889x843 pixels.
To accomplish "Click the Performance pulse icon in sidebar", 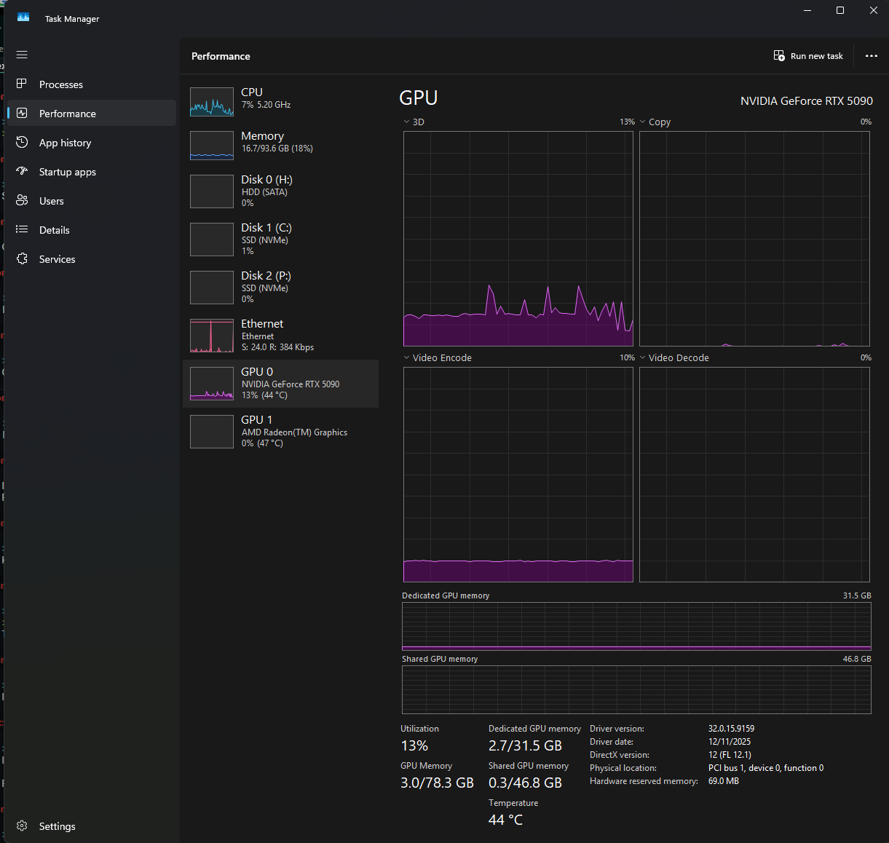I will 22,114.
